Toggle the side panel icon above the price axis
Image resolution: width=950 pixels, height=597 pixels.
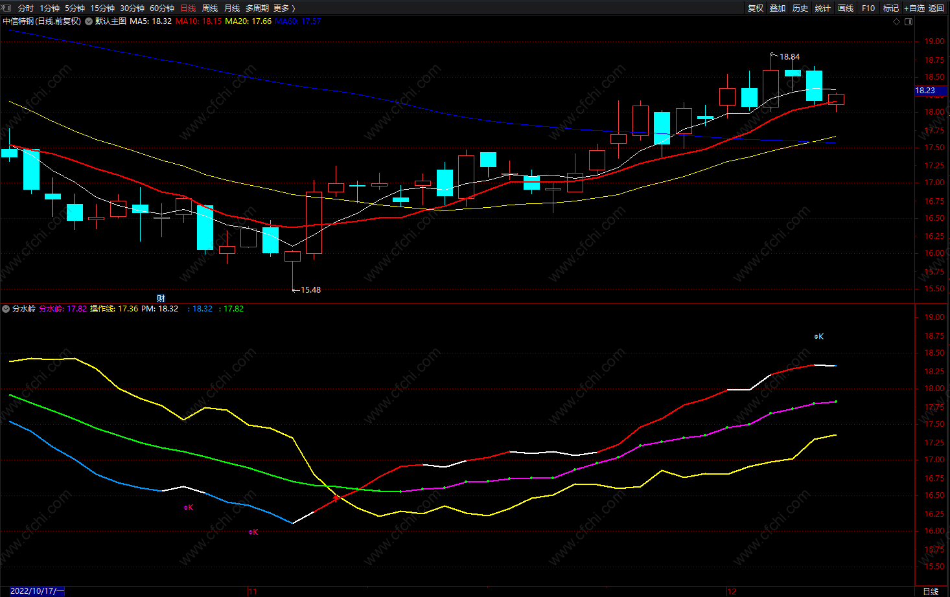(909, 21)
